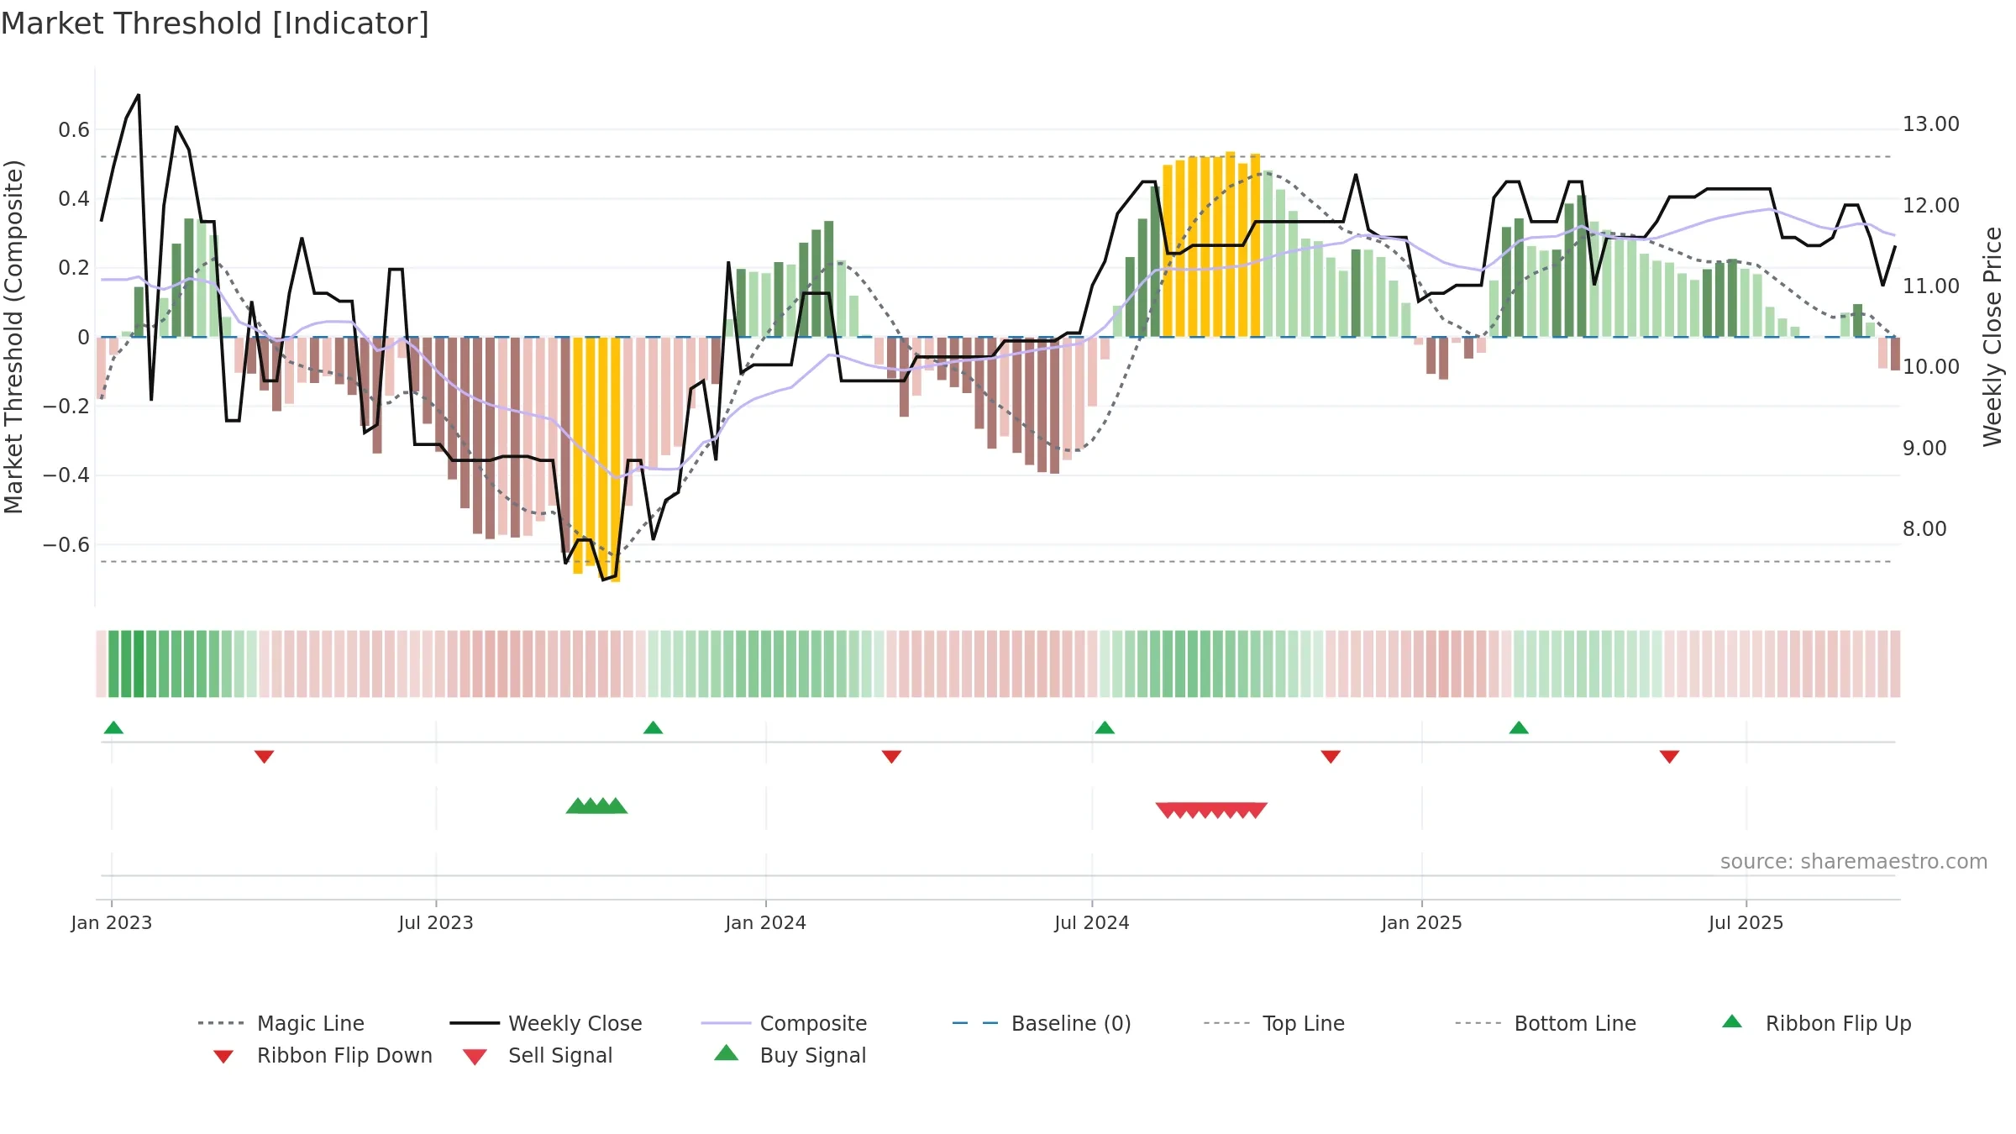The width and height of the screenshot is (2016, 1134).
Task: Click the 12.00 price axis label
Action: point(1931,205)
